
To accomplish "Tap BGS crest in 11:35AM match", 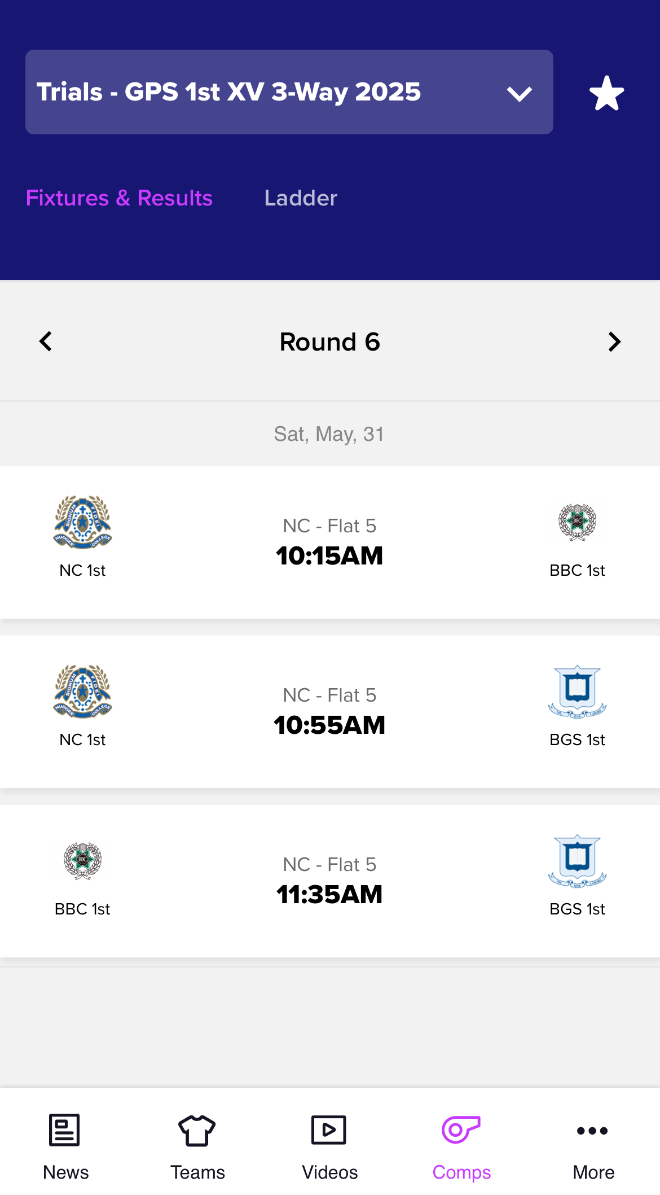I will (x=577, y=861).
